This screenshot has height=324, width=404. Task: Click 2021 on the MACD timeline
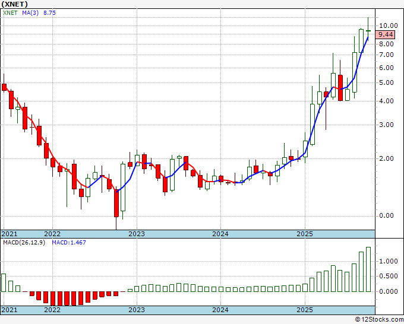click(10, 310)
